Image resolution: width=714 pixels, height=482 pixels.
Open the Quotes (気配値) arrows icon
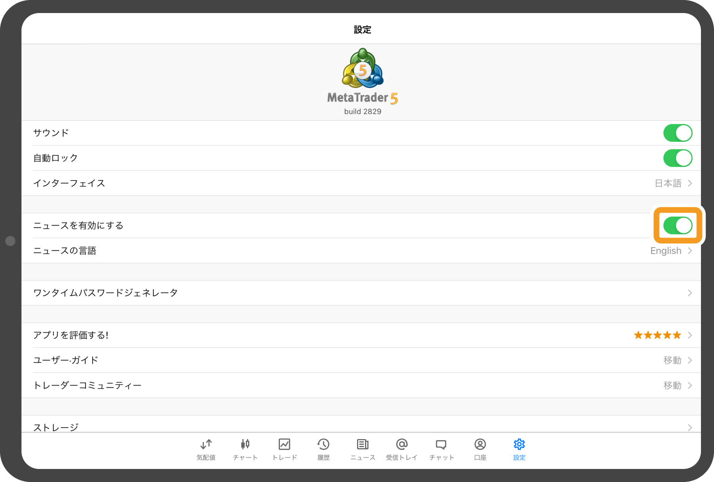click(x=206, y=444)
